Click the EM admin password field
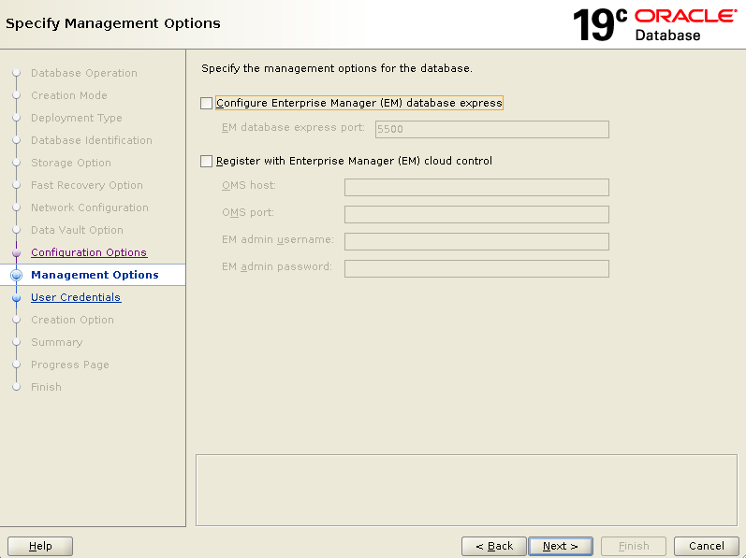Viewport: 746px width, 558px height. pos(476,268)
